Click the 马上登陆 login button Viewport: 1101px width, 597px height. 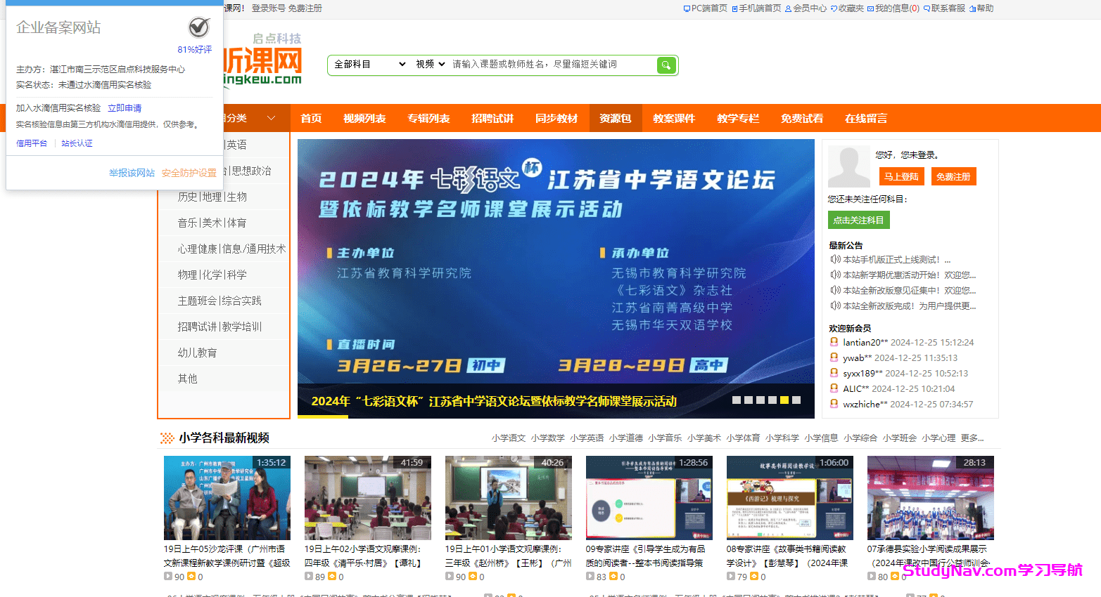pyautogui.click(x=901, y=176)
